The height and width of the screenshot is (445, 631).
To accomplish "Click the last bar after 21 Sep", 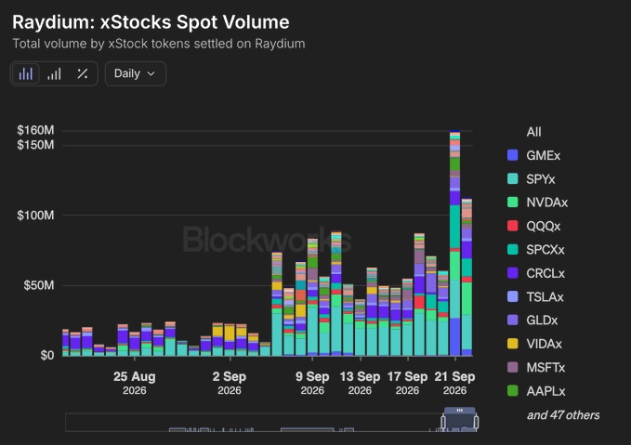I will tap(467, 277).
